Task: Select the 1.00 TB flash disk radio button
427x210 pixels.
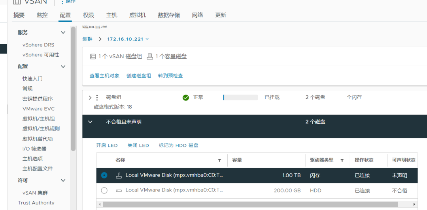Action: (x=104, y=175)
